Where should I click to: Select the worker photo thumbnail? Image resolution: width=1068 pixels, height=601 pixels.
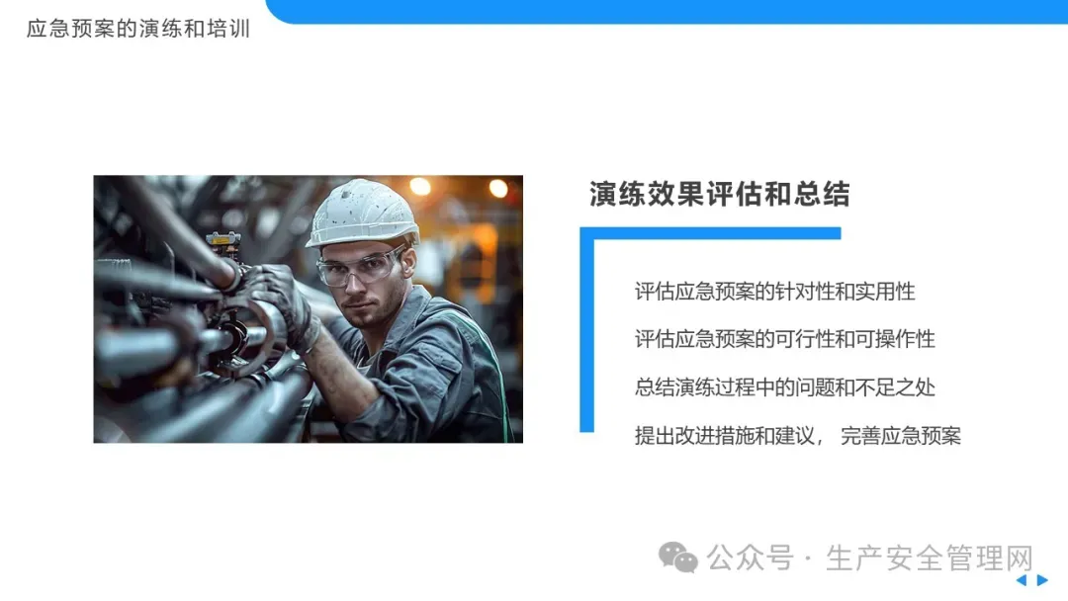[308, 309]
